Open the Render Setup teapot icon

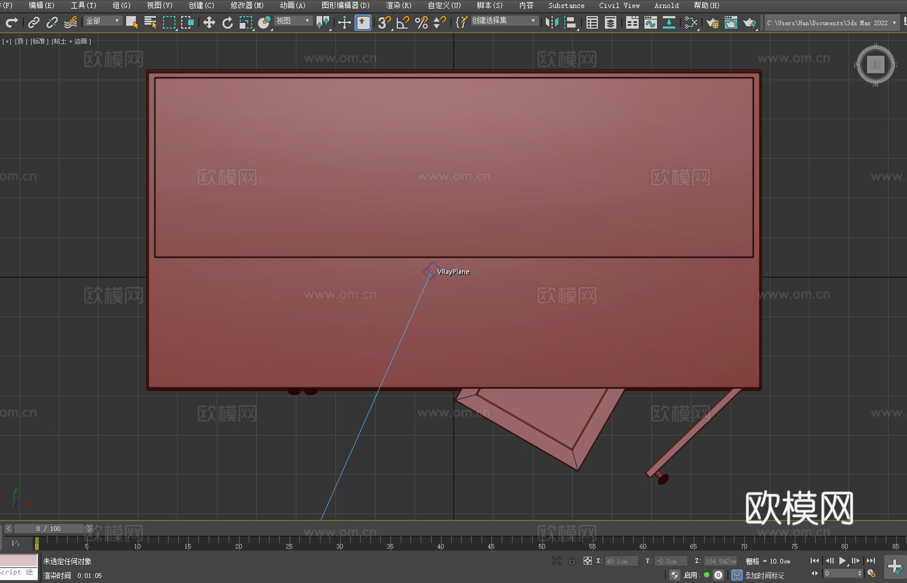point(713,22)
